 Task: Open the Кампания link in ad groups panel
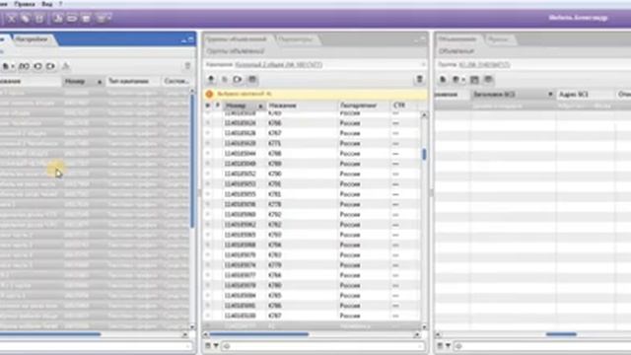pos(278,64)
